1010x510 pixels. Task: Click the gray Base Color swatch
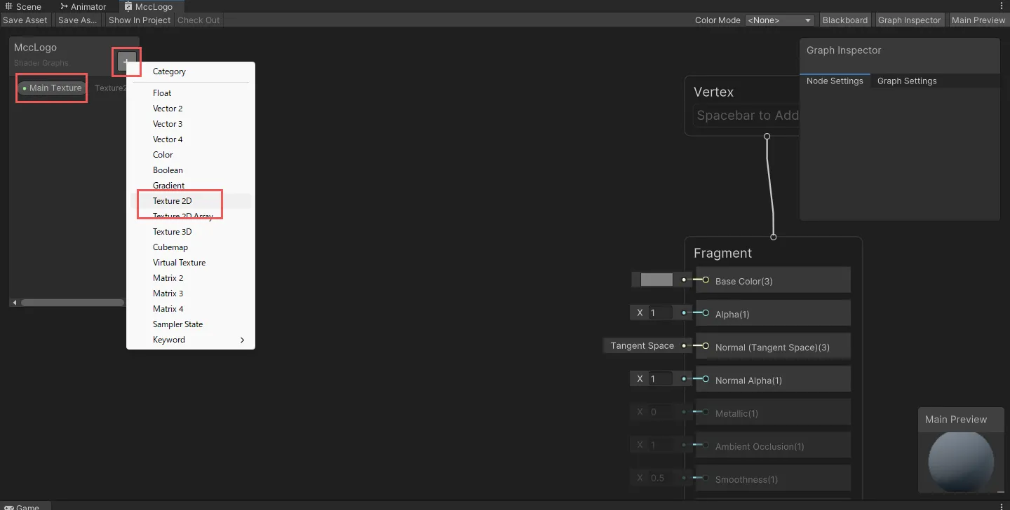[x=656, y=280]
